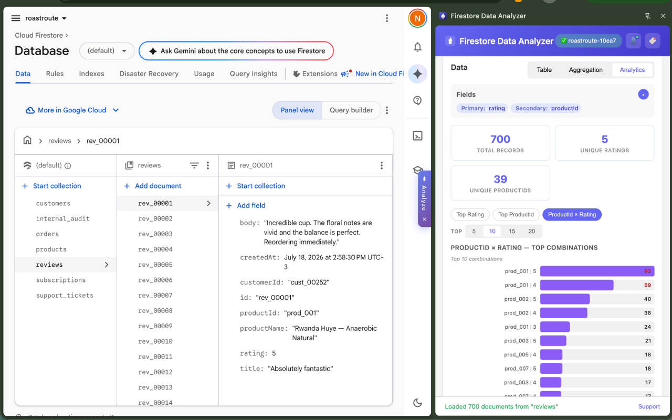Open the Support link in the analyzer footer
Viewport: 672px width, 420px height.
pos(649,406)
